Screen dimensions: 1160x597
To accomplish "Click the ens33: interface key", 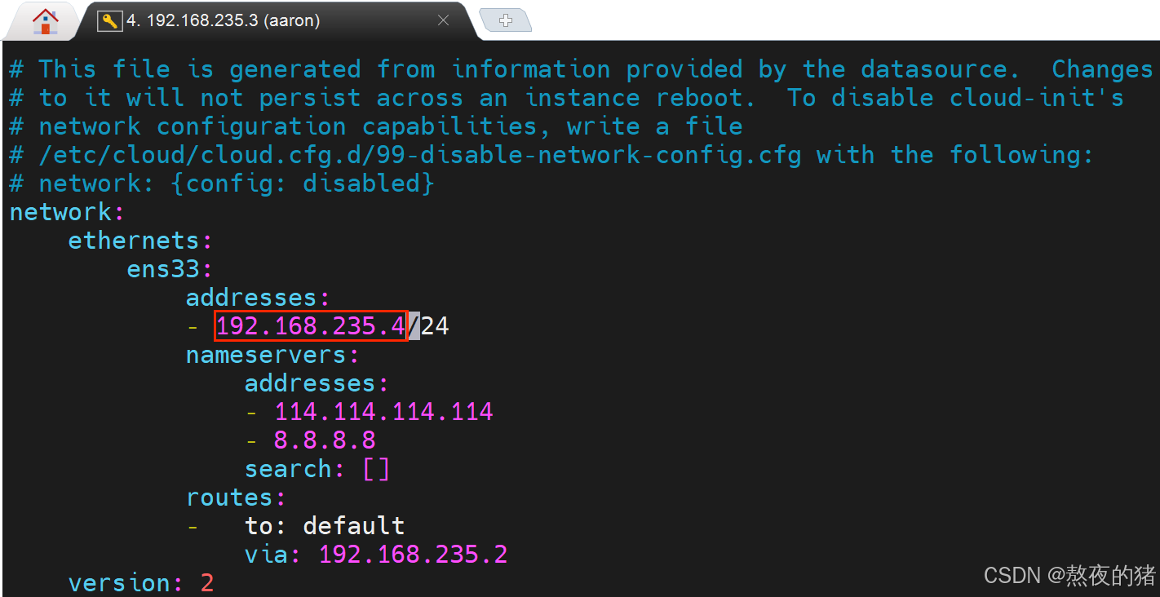I will tap(170, 269).
